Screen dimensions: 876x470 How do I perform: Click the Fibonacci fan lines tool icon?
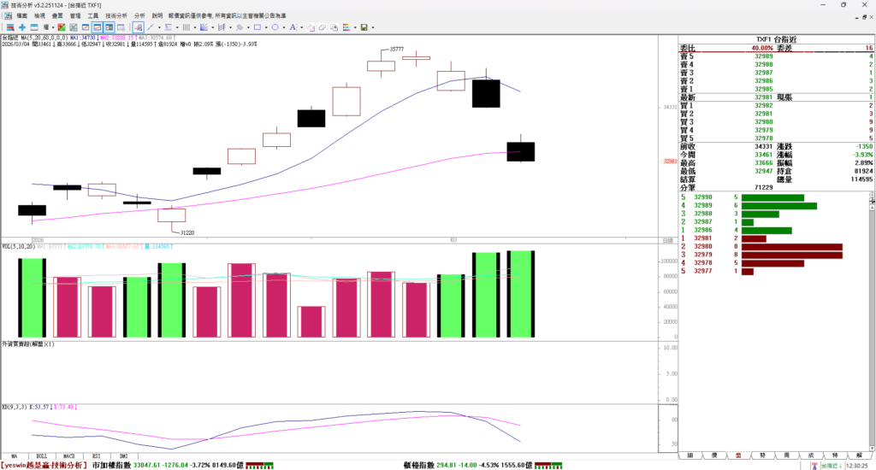(x=204, y=27)
